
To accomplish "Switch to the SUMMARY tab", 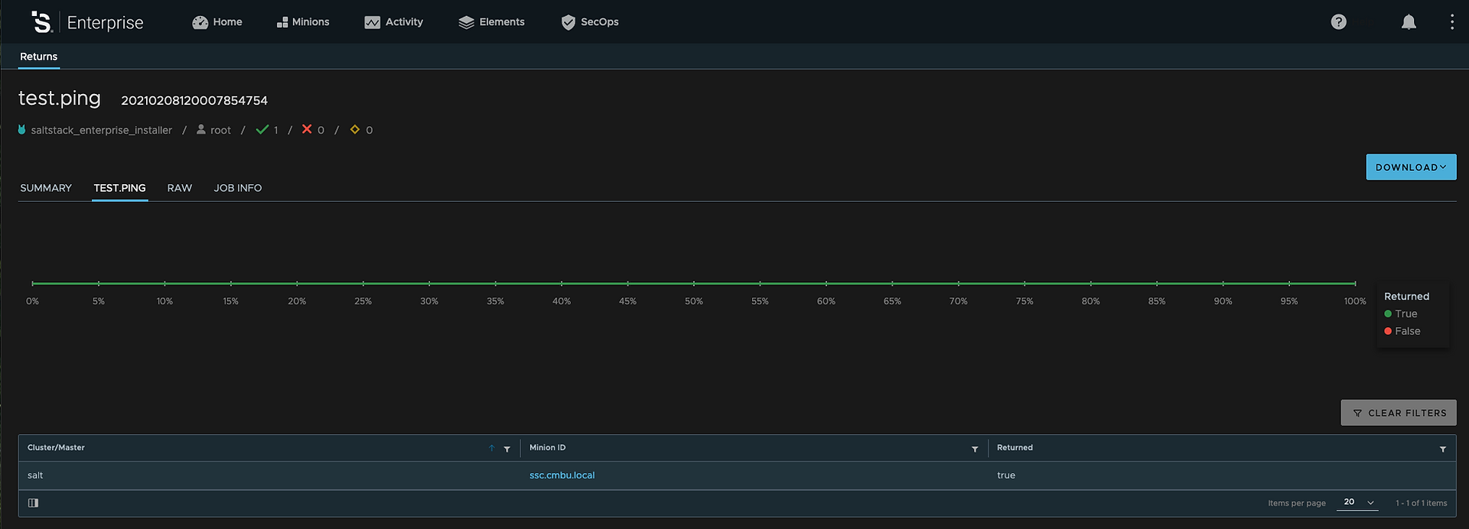I will (x=46, y=188).
